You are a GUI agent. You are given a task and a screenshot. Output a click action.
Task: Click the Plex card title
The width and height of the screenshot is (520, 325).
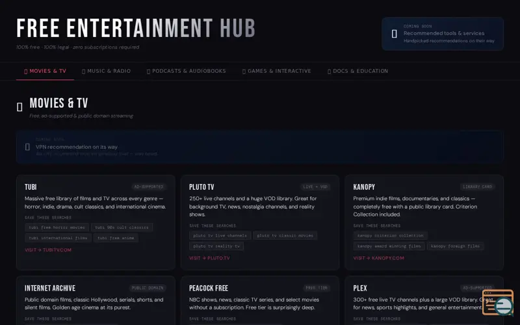pyautogui.click(x=360, y=288)
